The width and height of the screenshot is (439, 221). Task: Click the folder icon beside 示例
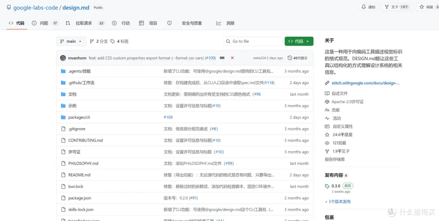click(x=63, y=106)
